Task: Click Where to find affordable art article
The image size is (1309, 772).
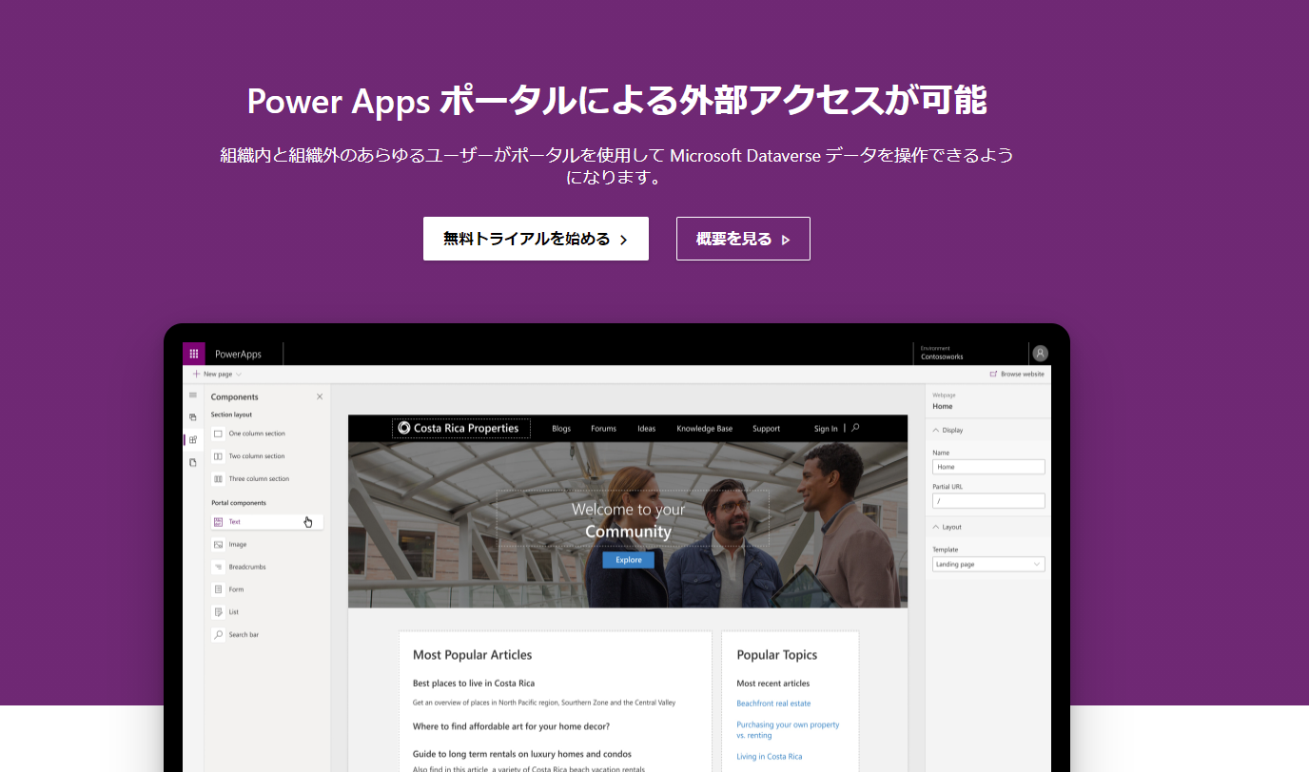Action: tap(511, 726)
